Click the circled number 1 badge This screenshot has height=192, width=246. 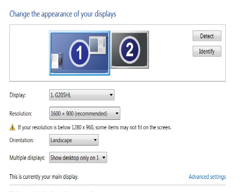point(79,53)
